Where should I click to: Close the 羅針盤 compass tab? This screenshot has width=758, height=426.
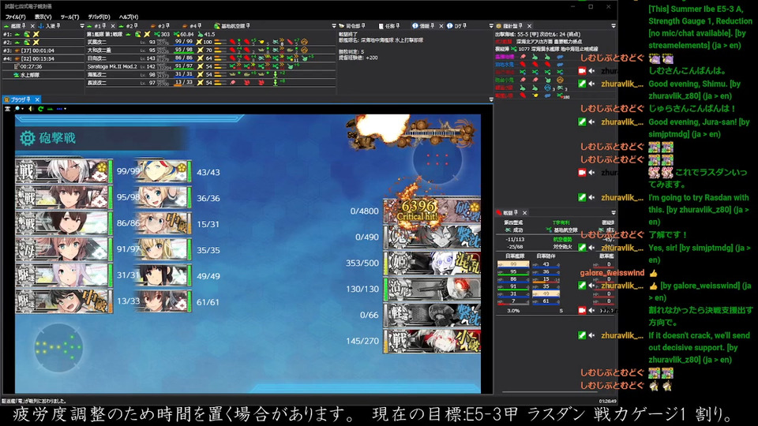point(529,26)
